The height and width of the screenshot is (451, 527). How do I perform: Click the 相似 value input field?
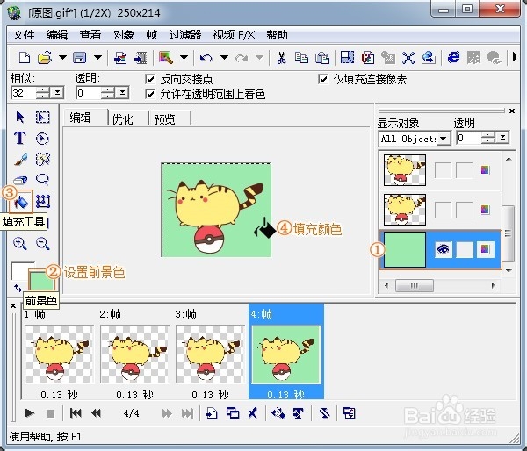23,93
